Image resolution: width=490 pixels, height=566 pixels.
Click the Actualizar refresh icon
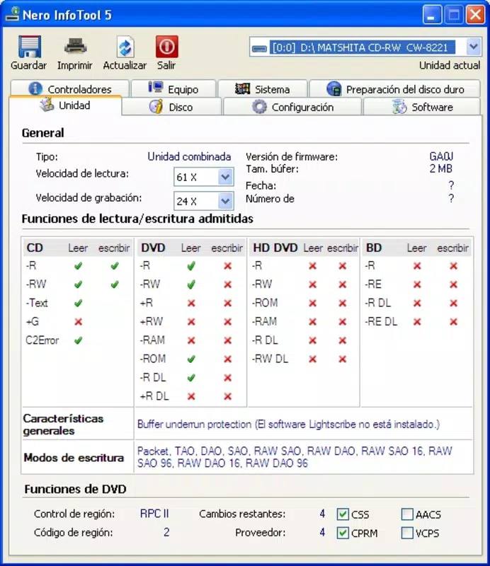pos(125,47)
